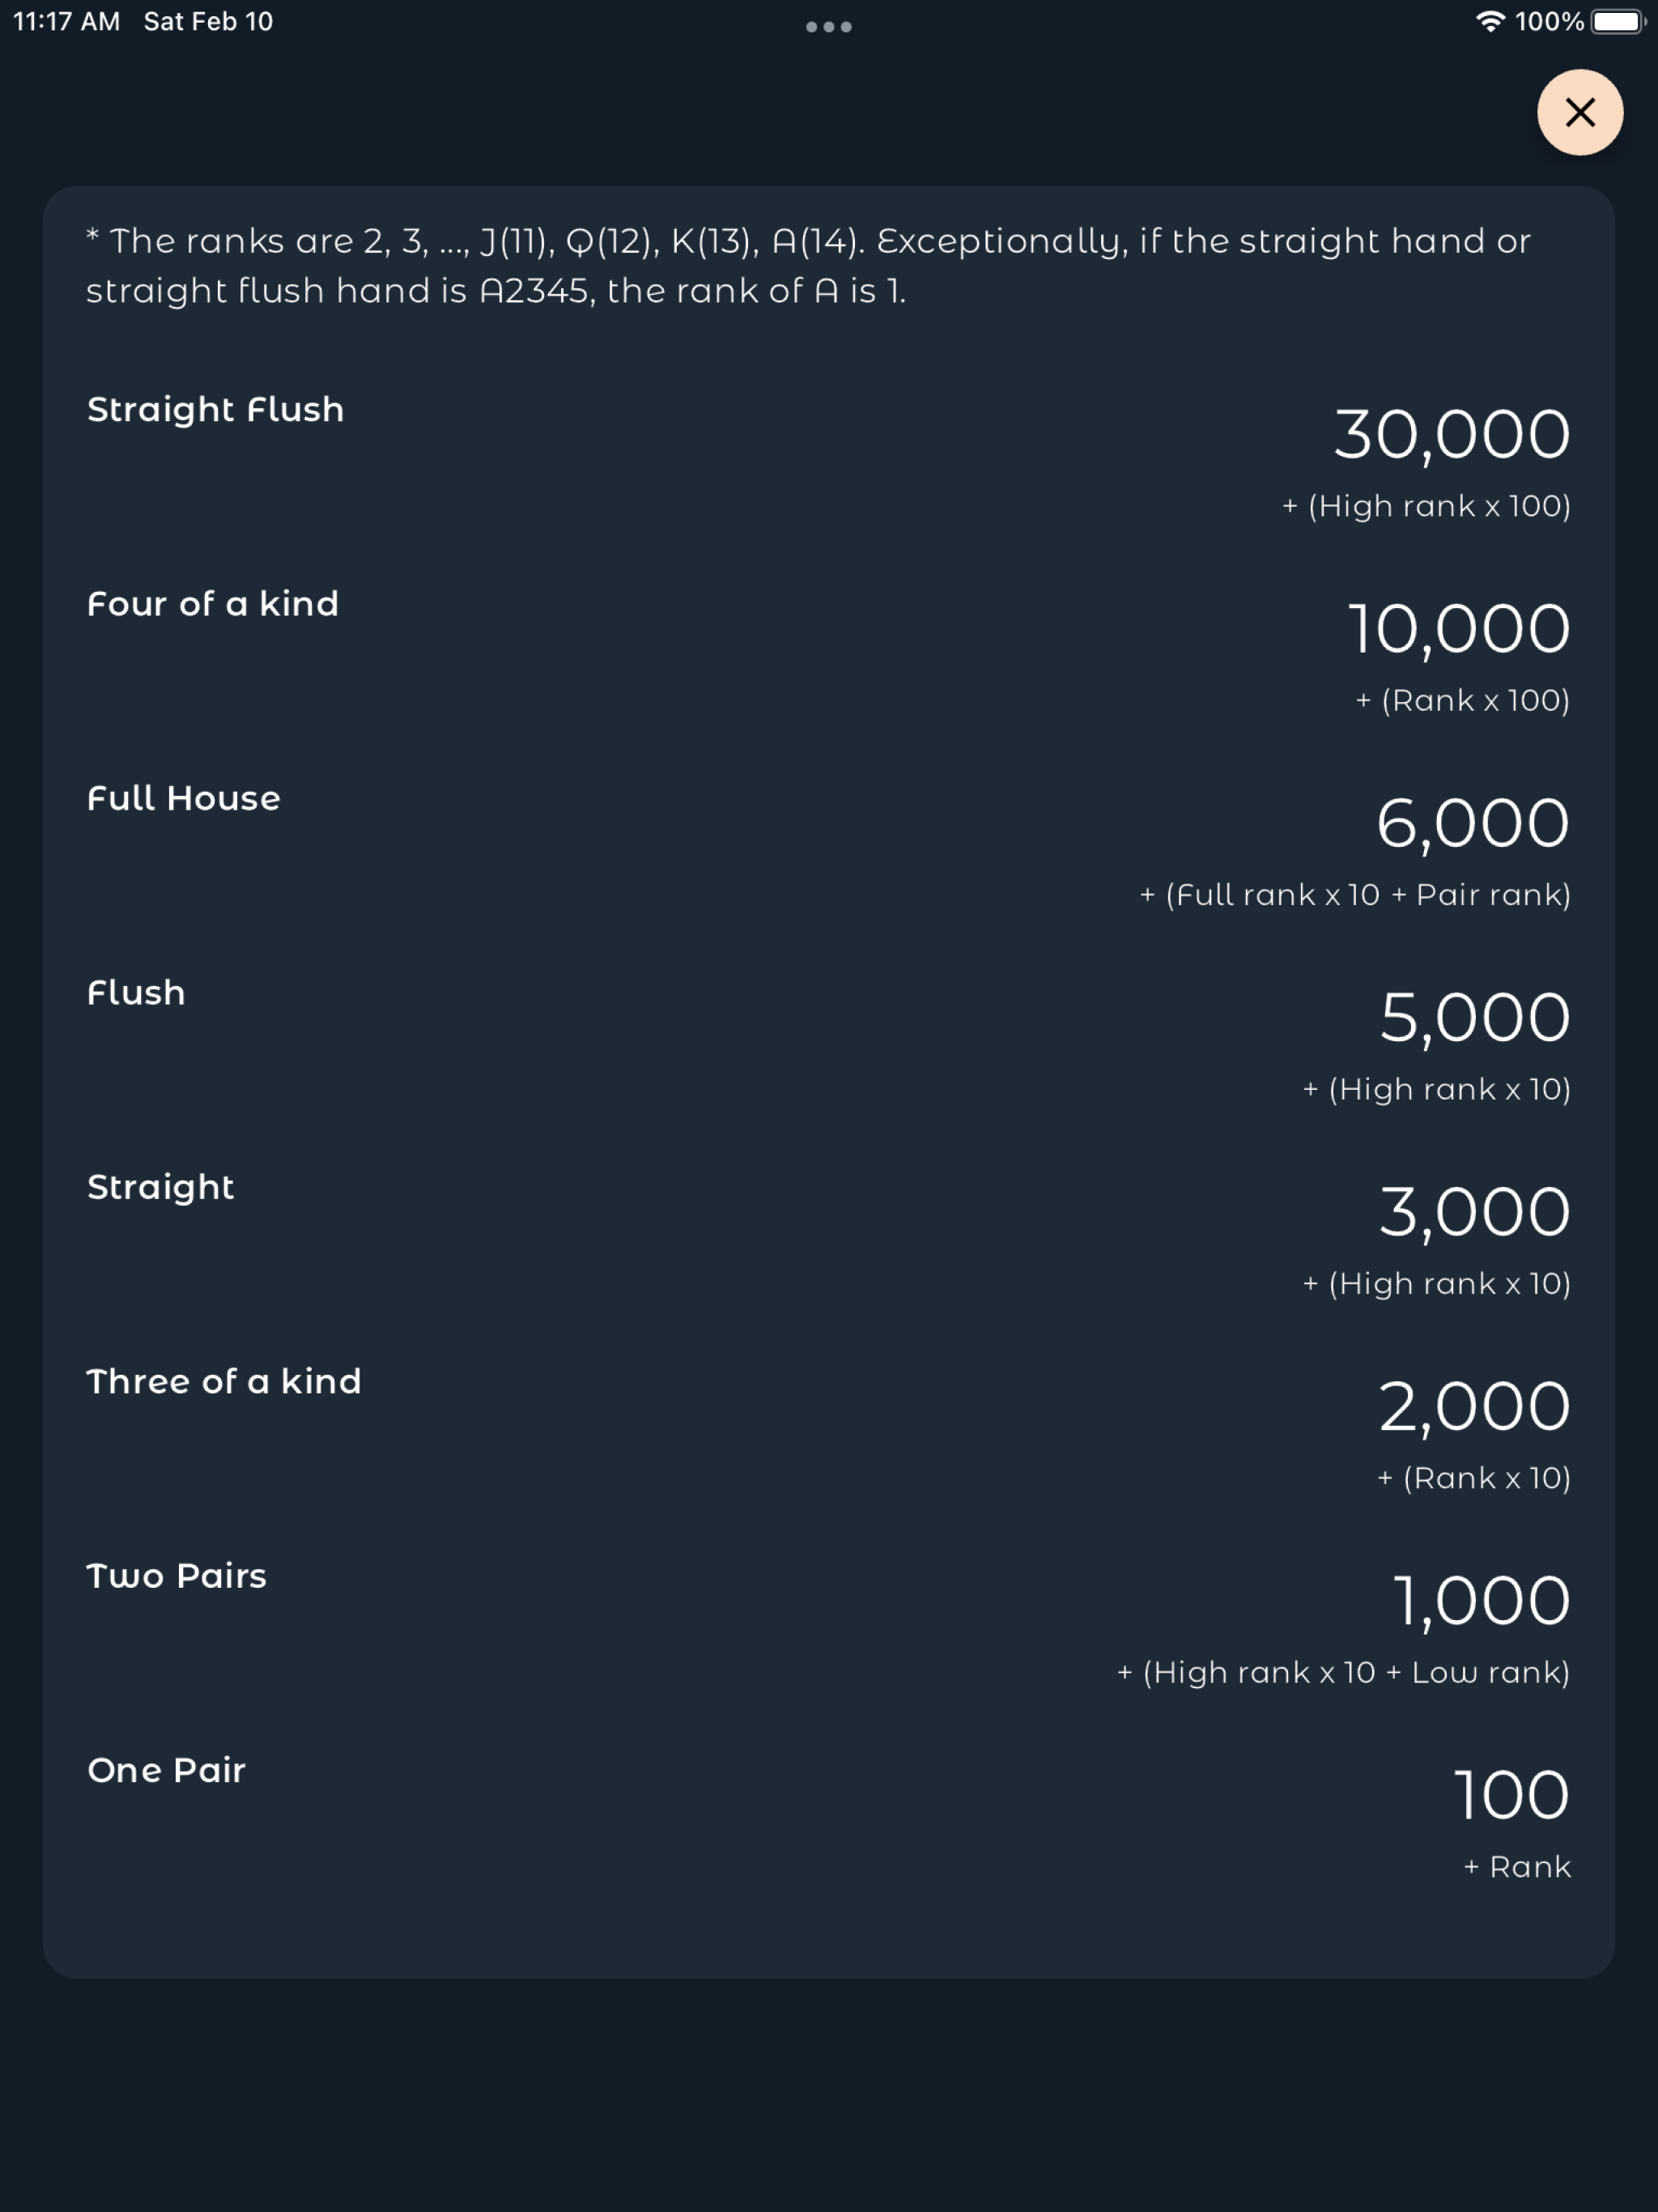Tap the High rank x 10 + Low rank formula
The height and width of the screenshot is (2212, 1658).
[1343, 1672]
